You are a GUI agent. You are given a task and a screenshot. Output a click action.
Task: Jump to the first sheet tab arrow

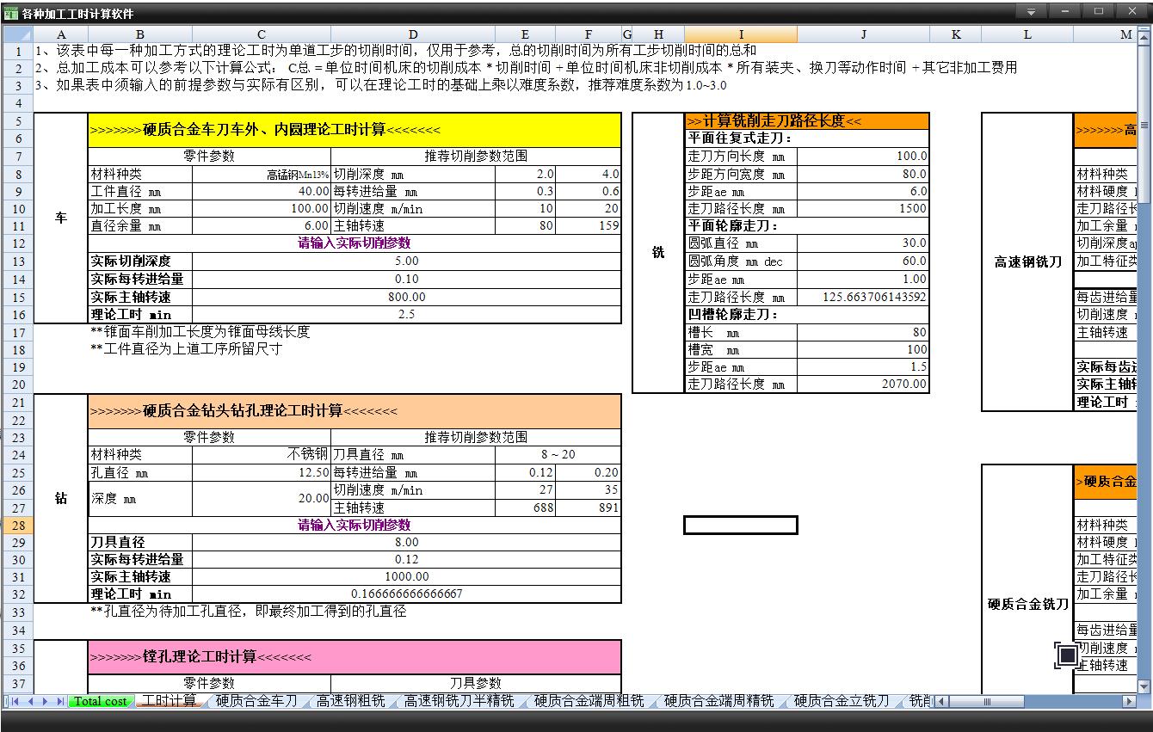[x=15, y=701]
